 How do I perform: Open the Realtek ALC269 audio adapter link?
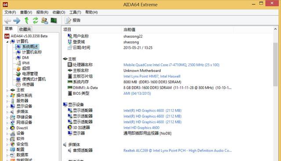[x=177, y=150]
